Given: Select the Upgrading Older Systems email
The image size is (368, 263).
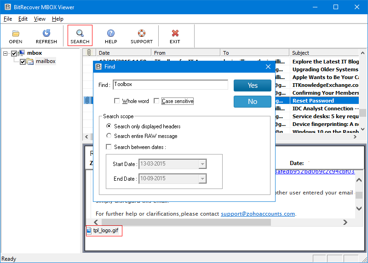Looking at the screenshot, I should (325, 69).
